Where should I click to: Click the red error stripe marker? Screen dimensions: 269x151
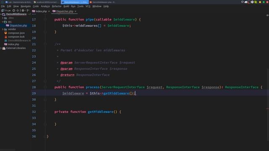267,109
